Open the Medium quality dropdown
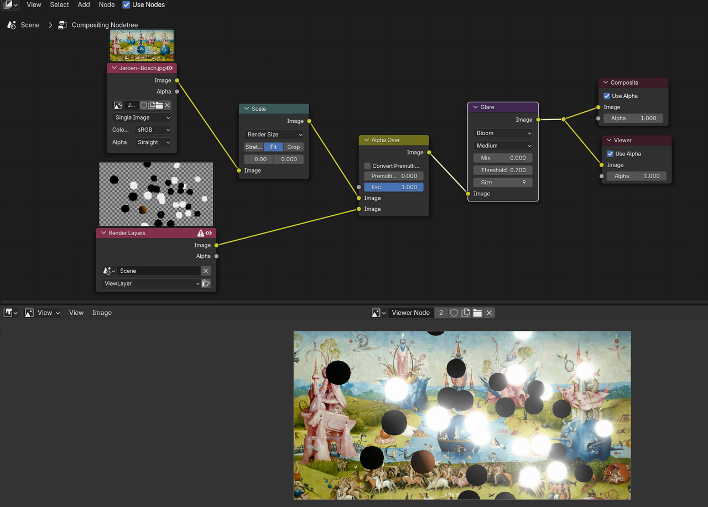The image size is (708, 507). [503, 146]
